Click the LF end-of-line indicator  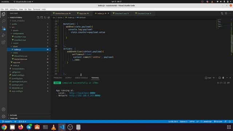click(x=197, y=122)
